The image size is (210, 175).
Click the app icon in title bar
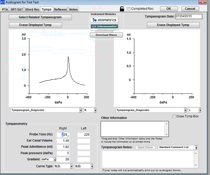tap(3, 2)
